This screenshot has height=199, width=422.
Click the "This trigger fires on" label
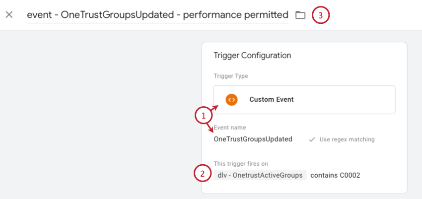click(x=241, y=163)
